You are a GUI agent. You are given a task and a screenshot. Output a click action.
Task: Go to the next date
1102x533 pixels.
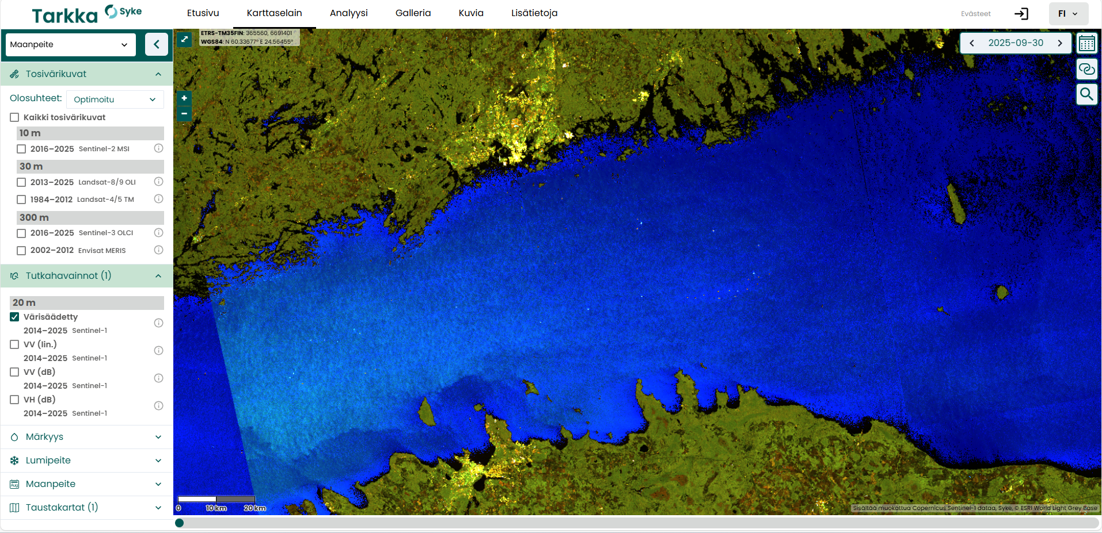pyautogui.click(x=1059, y=43)
